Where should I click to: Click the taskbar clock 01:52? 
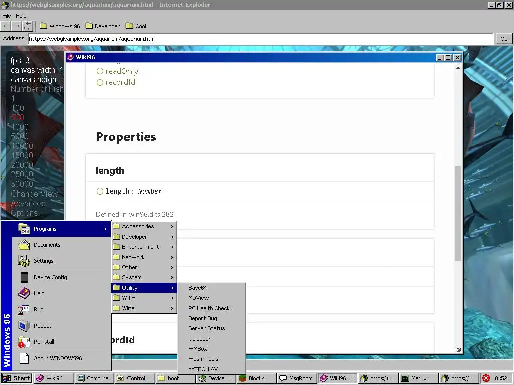(x=501, y=378)
